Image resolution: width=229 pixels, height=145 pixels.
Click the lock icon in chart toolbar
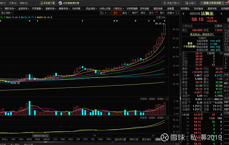(x=102, y=13)
